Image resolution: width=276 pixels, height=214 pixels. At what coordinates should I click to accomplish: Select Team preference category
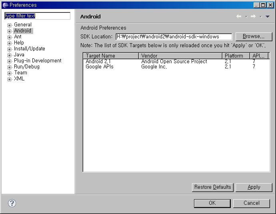20,72
